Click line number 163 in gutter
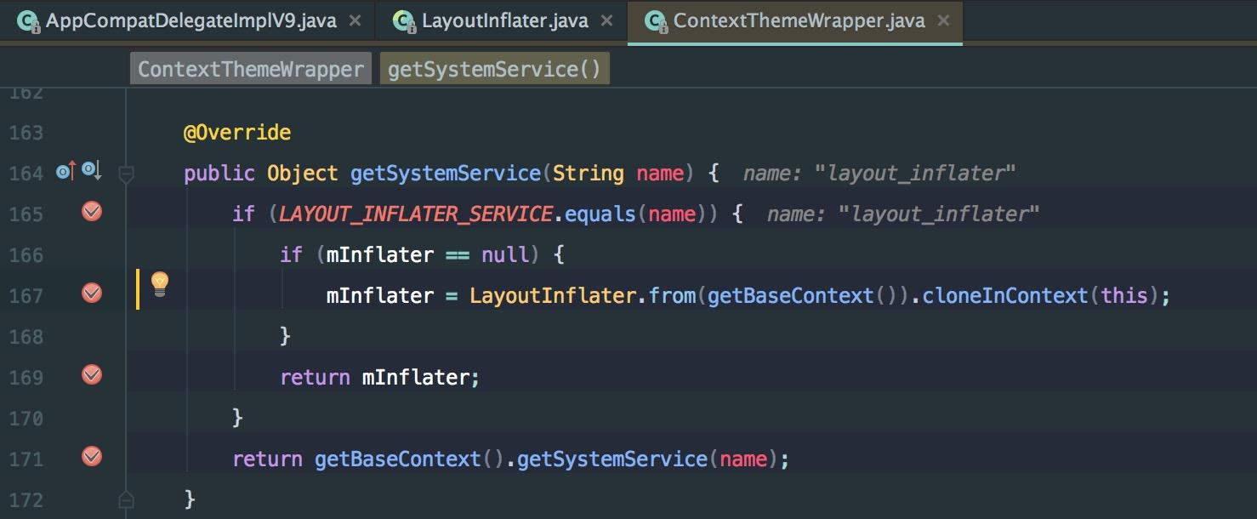Viewport: 1257px width, 519px height. coord(26,133)
